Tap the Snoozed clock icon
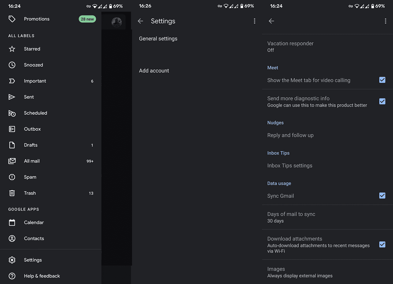 point(12,65)
